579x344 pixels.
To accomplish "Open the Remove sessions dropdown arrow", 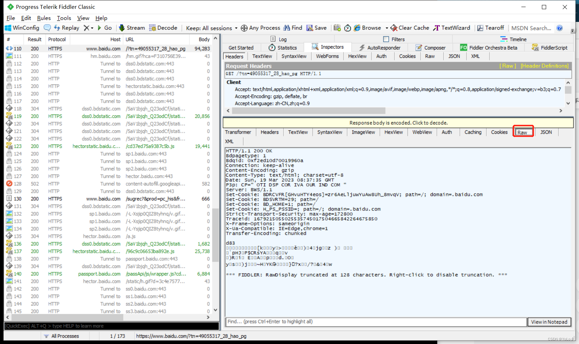I will [x=92, y=28].
